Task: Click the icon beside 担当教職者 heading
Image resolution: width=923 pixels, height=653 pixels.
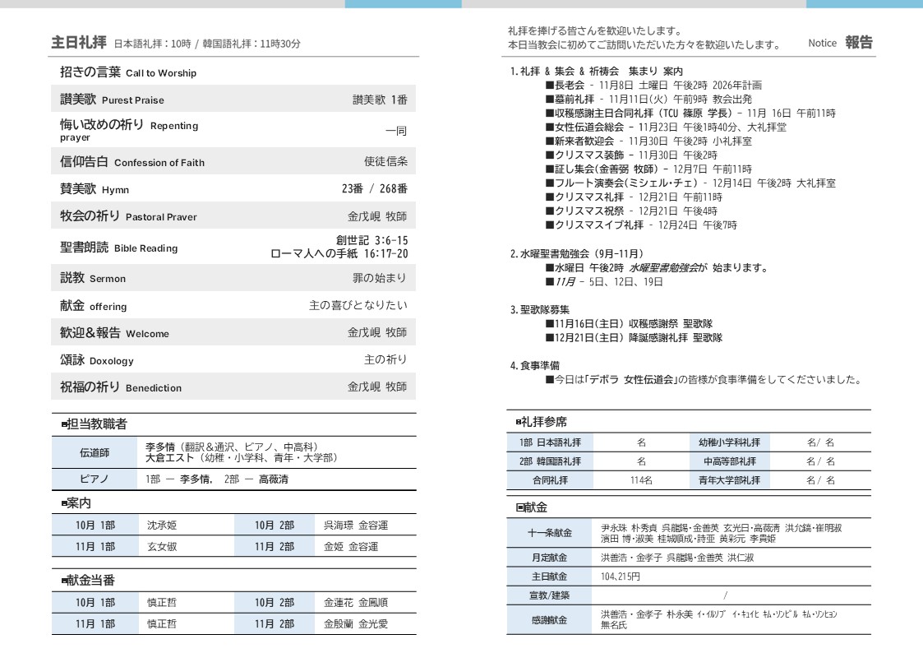Action: coord(64,425)
